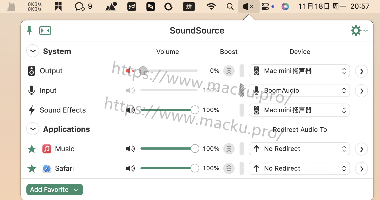Click the network speed indicator
The width and height of the screenshot is (380, 200).
(x=35, y=7)
